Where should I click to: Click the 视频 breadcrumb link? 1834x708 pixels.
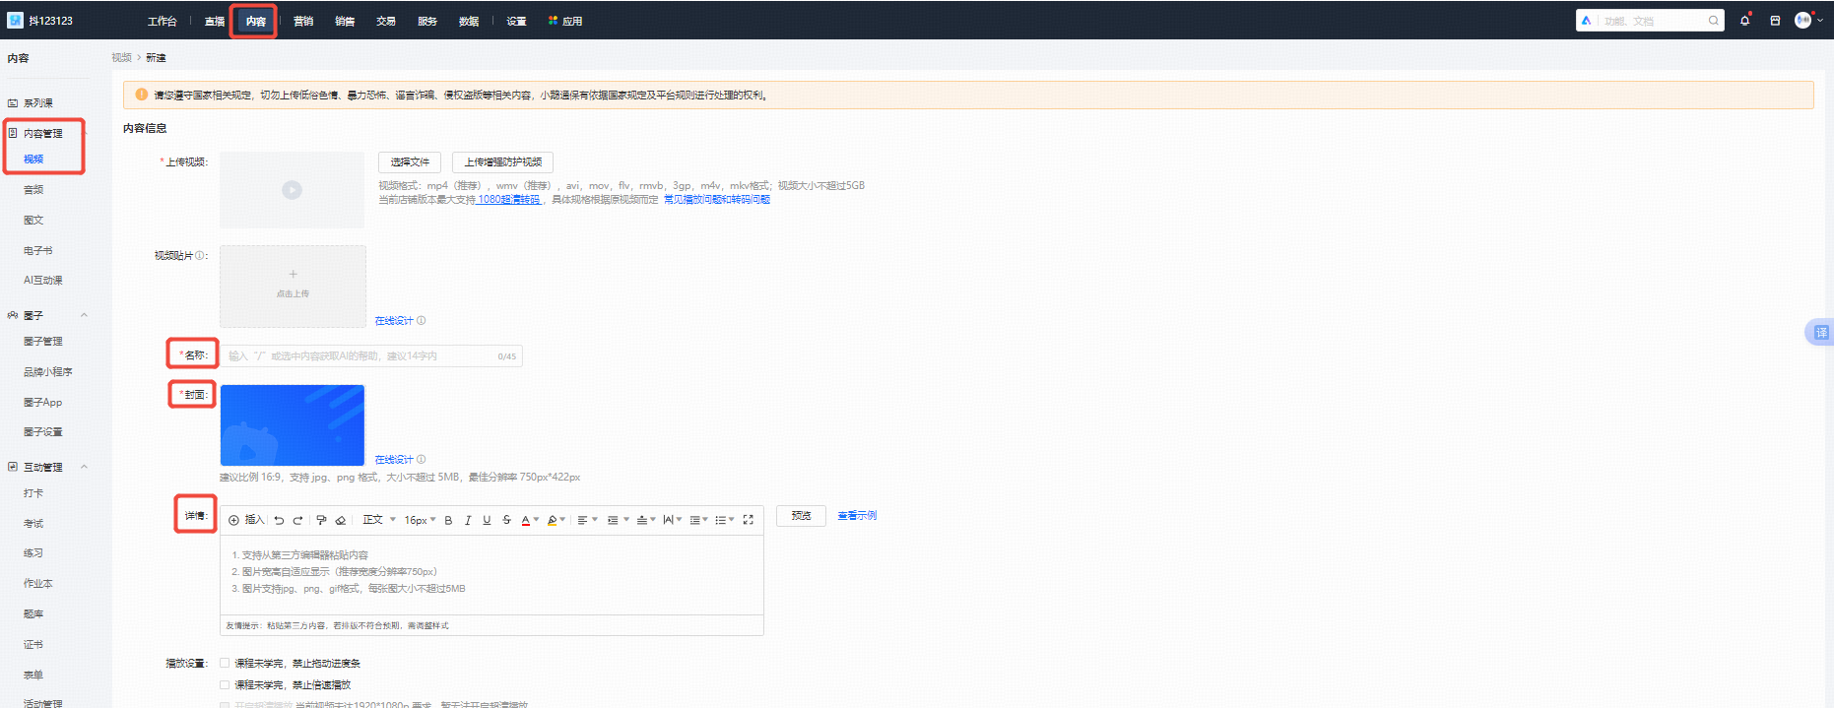[121, 57]
